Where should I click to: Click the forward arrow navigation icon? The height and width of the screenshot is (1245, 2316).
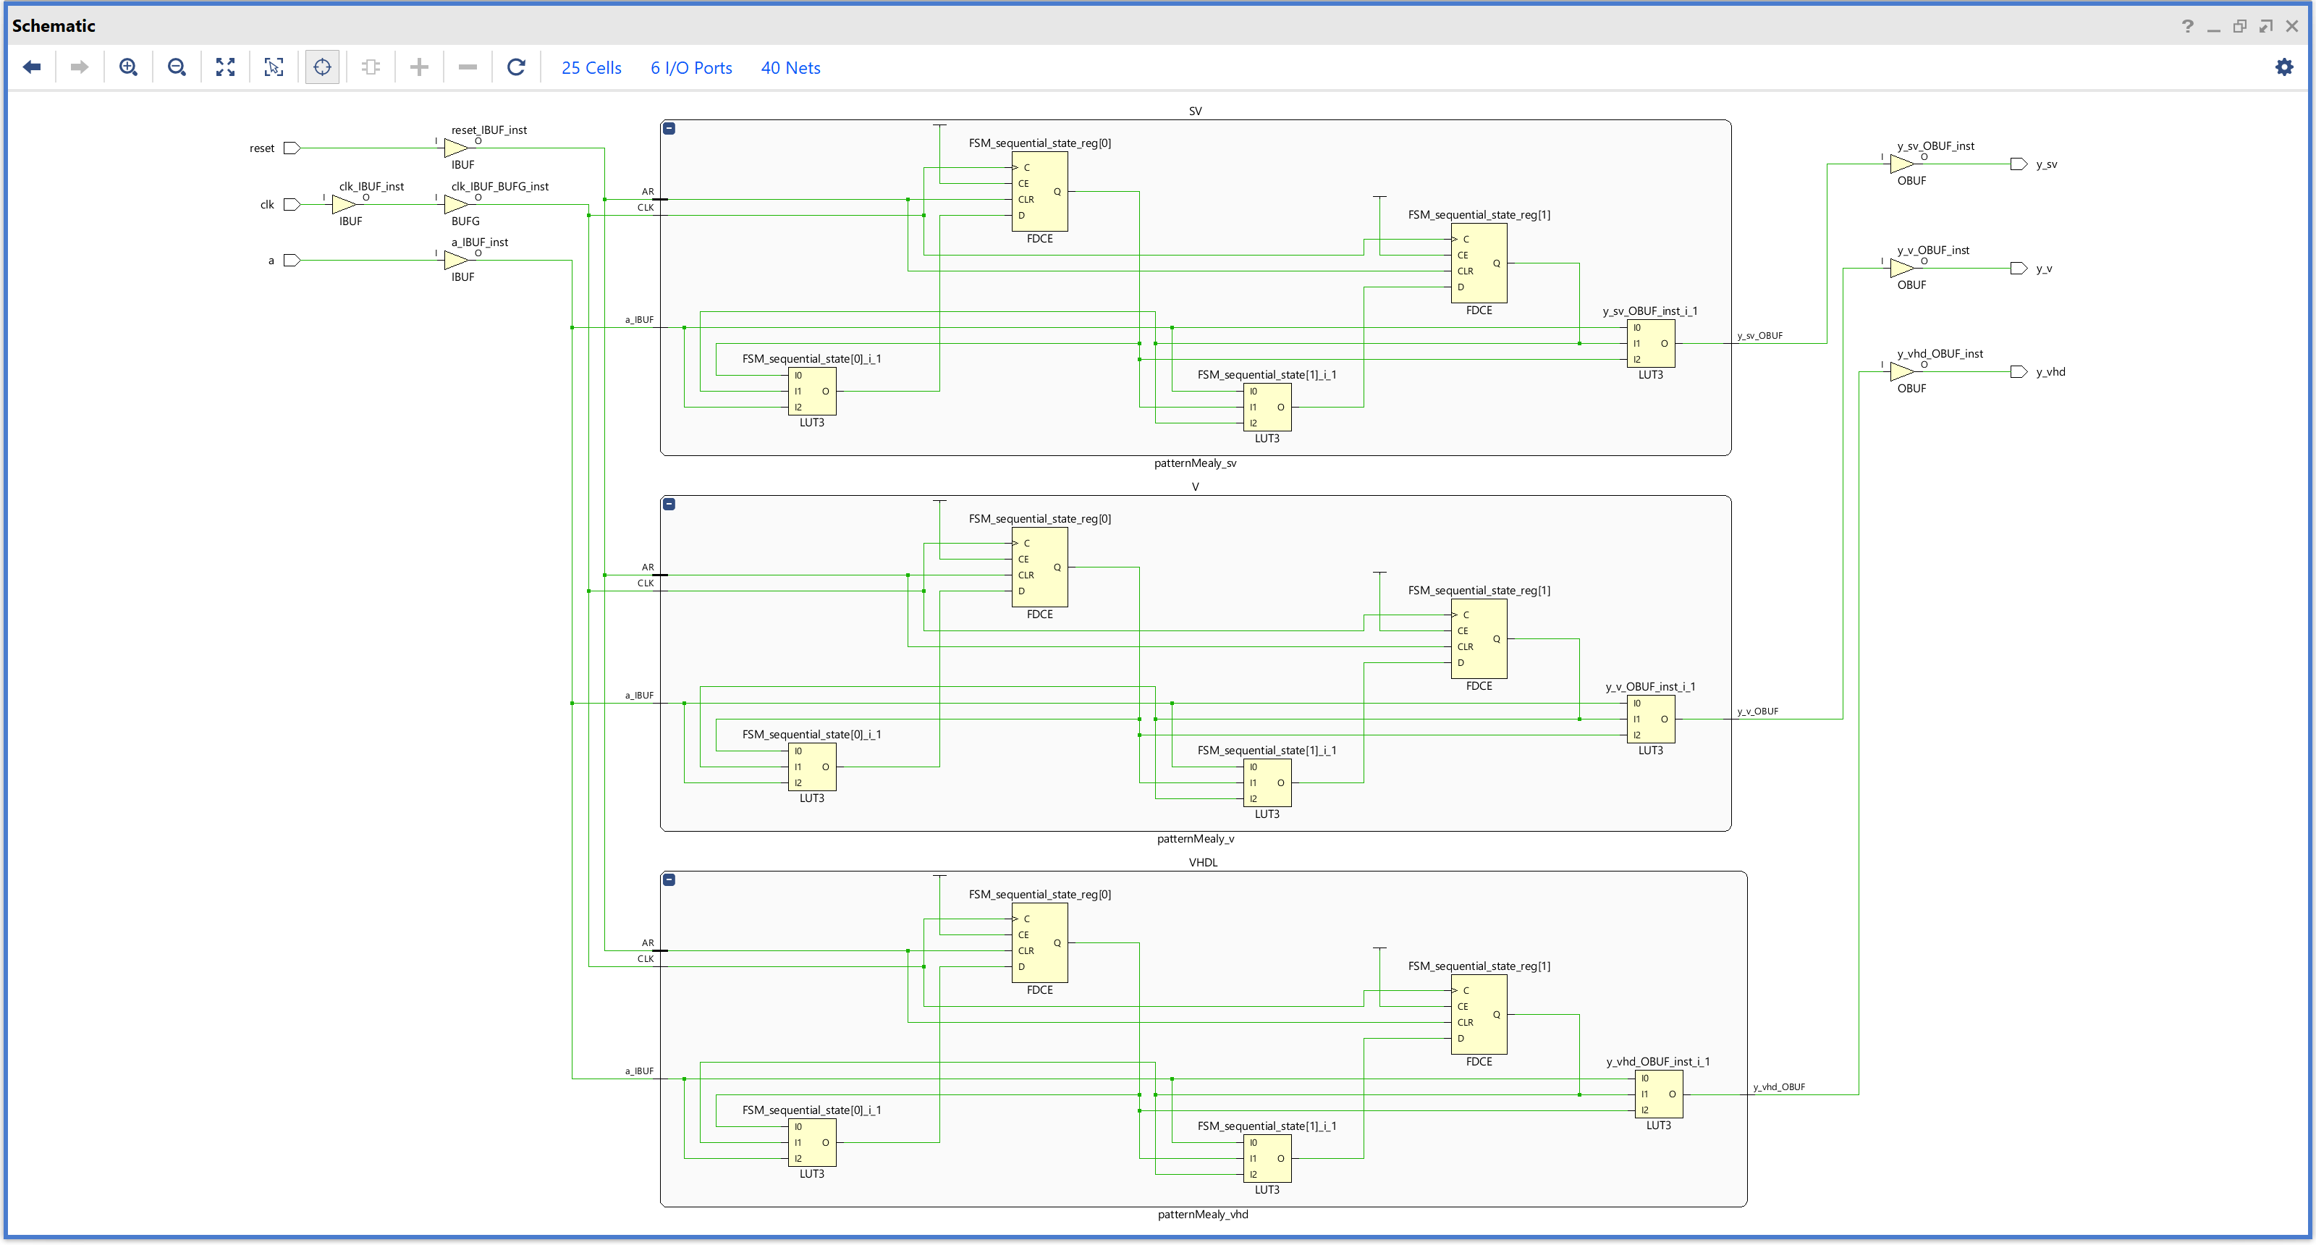pos(80,67)
